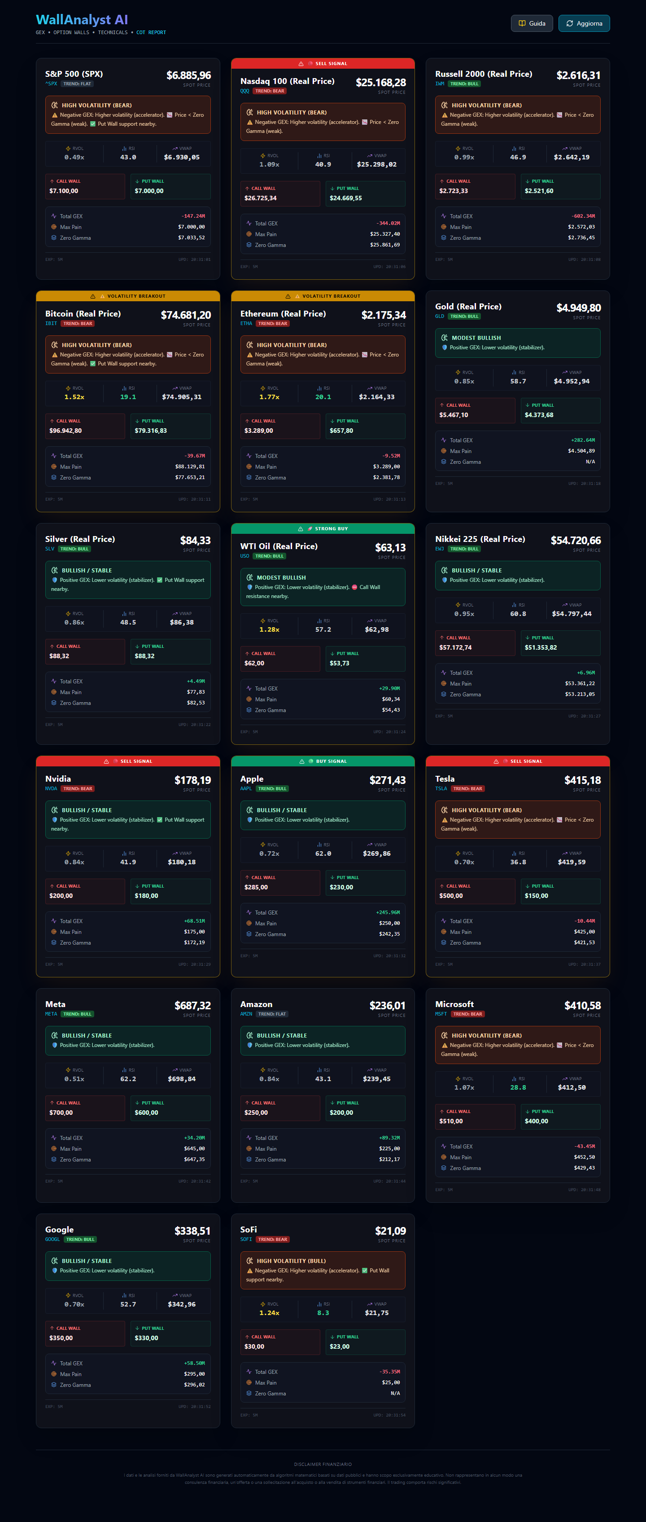The height and width of the screenshot is (1522, 646).
Task: Click the shield icon in Gold's Modest Bullish box
Action: coord(445,348)
